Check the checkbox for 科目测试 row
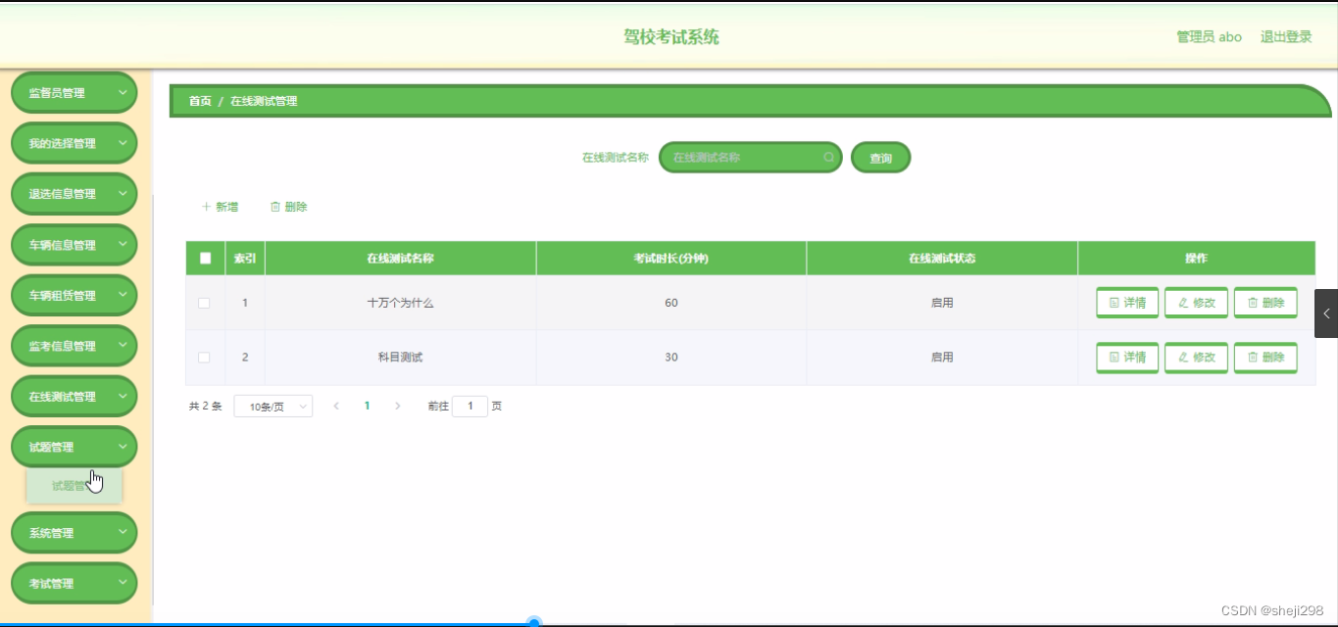The width and height of the screenshot is (1338, 627). coord(204,358)
